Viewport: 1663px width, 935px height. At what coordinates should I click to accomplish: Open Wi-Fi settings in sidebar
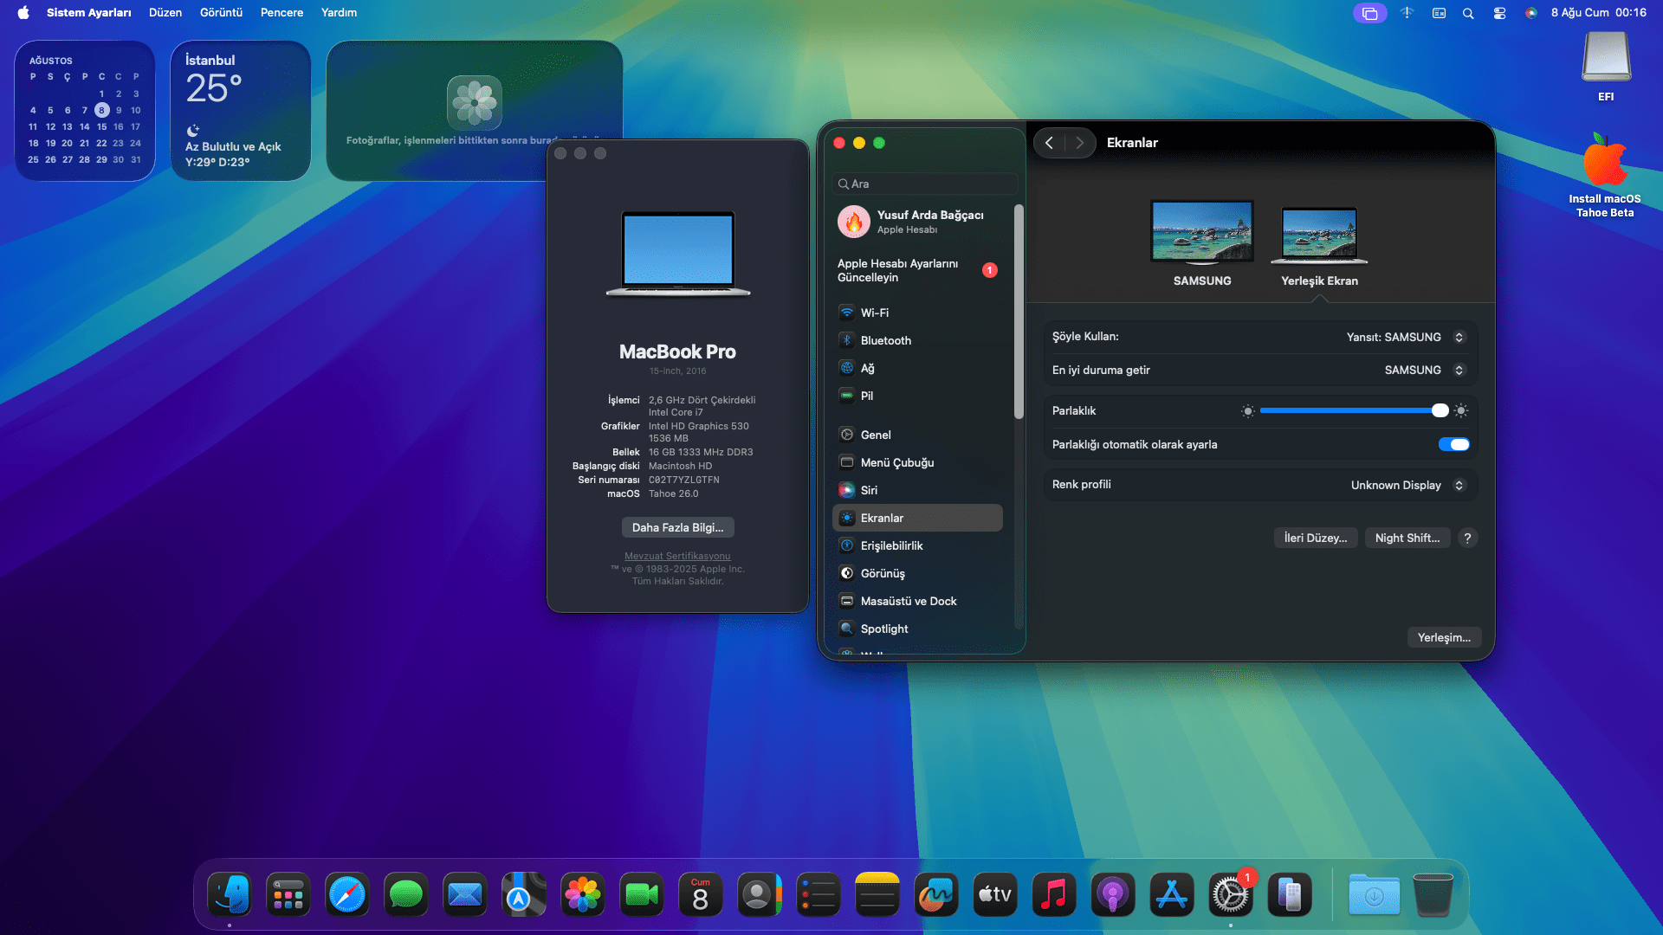874,313
